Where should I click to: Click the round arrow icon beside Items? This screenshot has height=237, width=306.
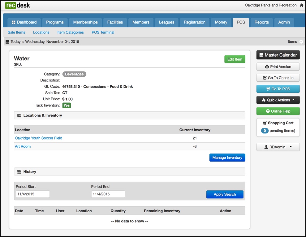301,42
